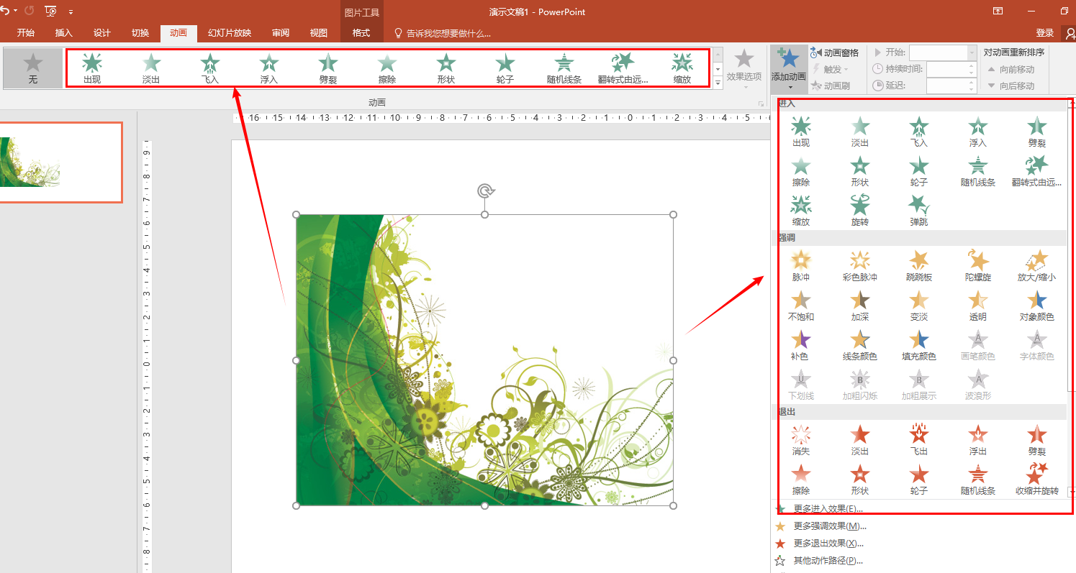The image size is (1076, 573).
Task: Open the 开始 (Home) ribbon tab
Action: 26,33
